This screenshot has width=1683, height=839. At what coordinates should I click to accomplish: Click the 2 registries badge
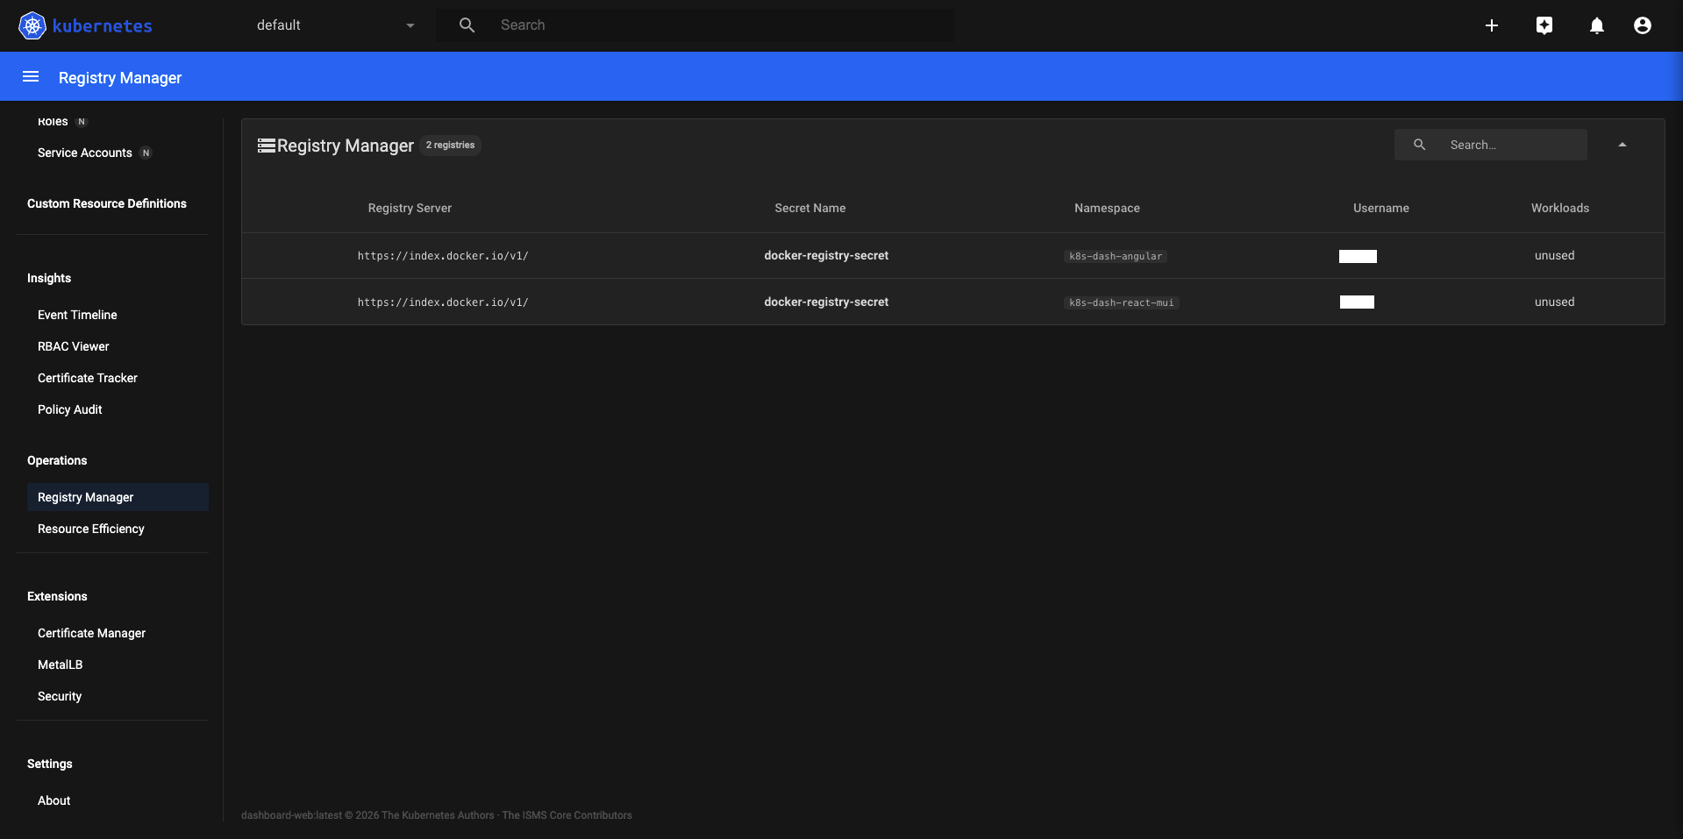pos(450,146)
